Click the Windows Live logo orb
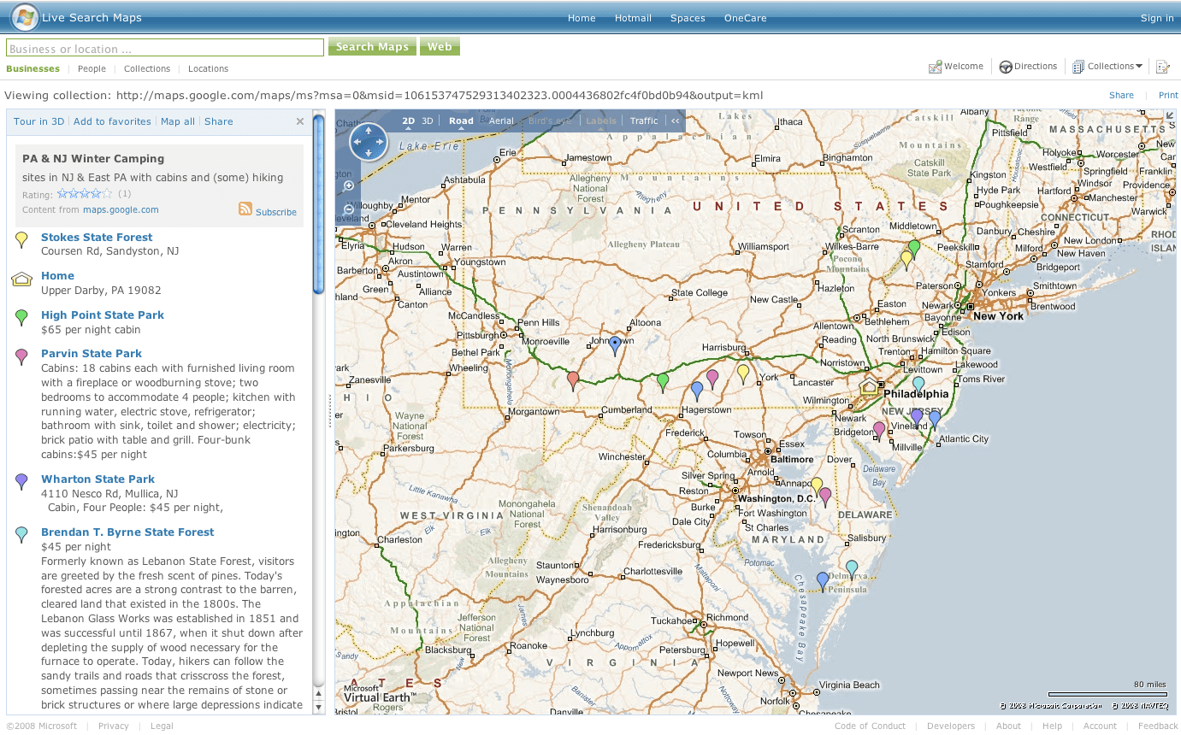The image size is (1181, 735). pyautogui.click(x=24, y=17)
